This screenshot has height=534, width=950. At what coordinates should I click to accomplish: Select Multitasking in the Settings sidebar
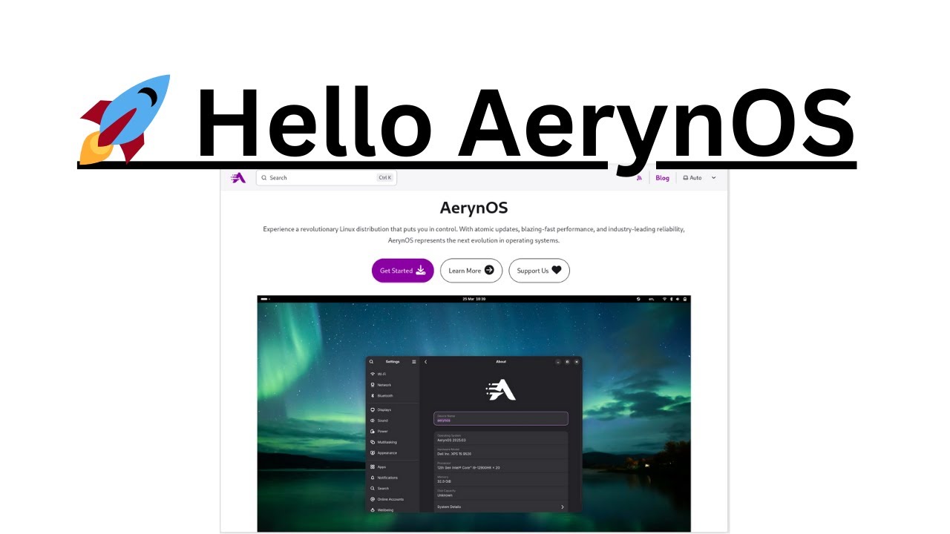393,442
